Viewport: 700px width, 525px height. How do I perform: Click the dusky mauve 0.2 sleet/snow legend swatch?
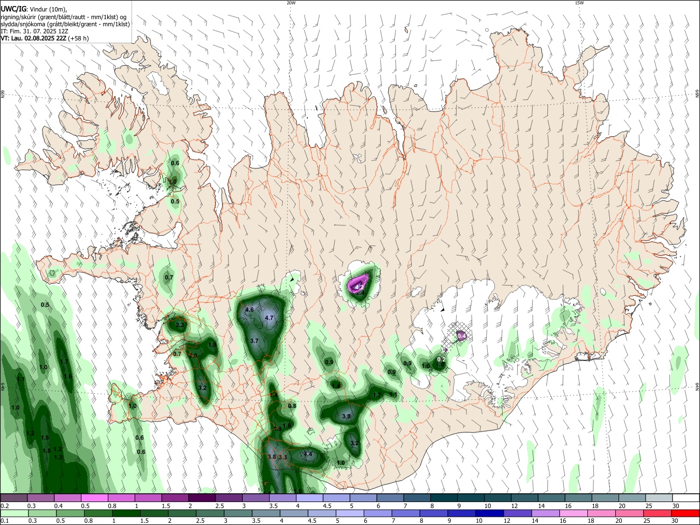coord(14,498)
